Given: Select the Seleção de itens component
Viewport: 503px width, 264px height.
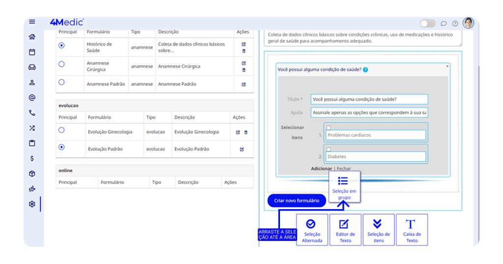Looking at the screenshot, I should [378, 230].
